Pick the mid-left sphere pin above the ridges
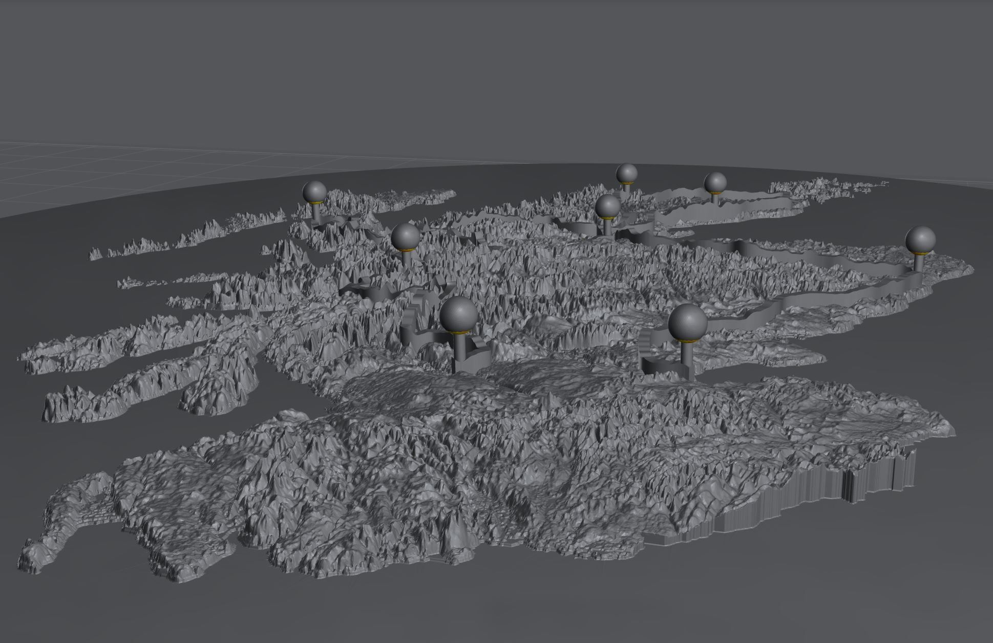The width and height of the screenshot is (993, 643). click(406, 237)
